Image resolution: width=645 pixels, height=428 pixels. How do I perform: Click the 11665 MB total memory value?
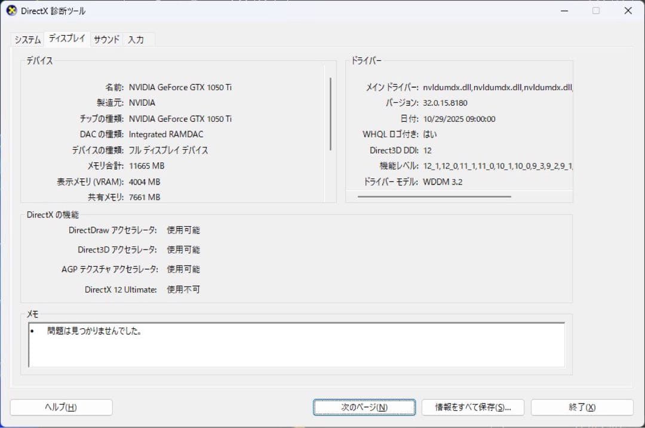point(146,166)
